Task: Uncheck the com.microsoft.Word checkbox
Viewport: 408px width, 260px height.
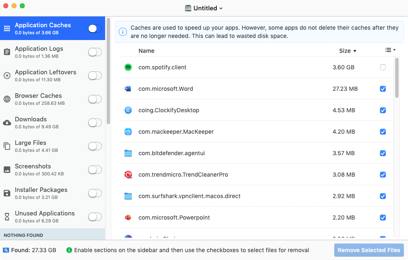Action: point(383,89)
